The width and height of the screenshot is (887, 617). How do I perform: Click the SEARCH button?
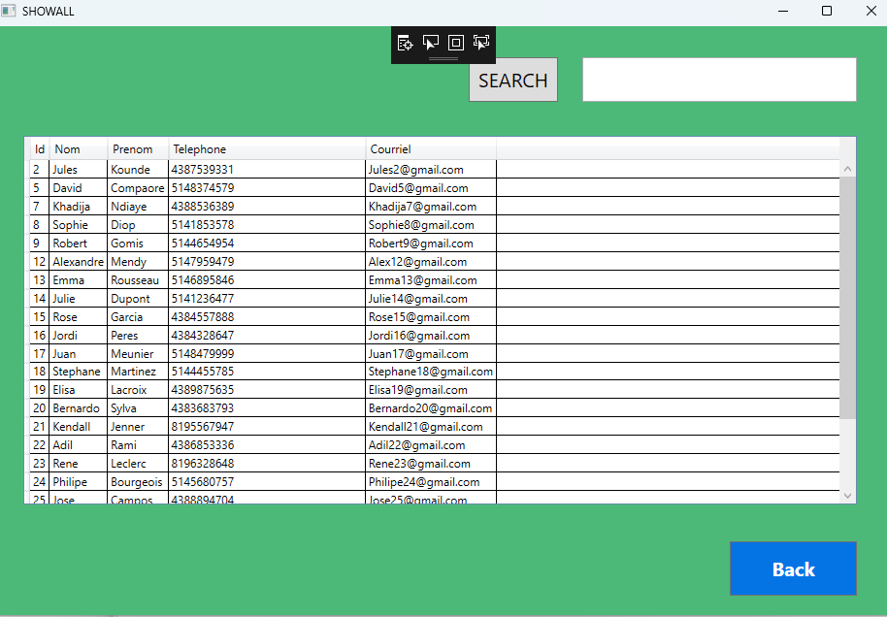pos(512,81)
